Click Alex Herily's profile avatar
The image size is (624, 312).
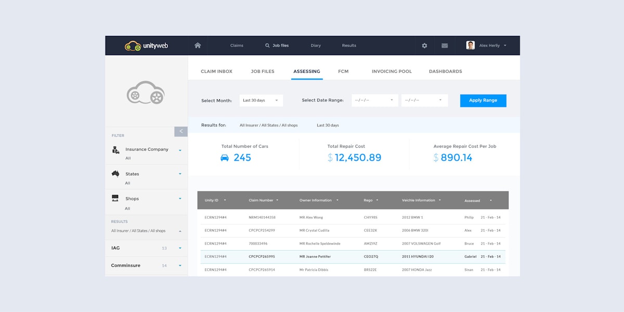pos(471,45)
